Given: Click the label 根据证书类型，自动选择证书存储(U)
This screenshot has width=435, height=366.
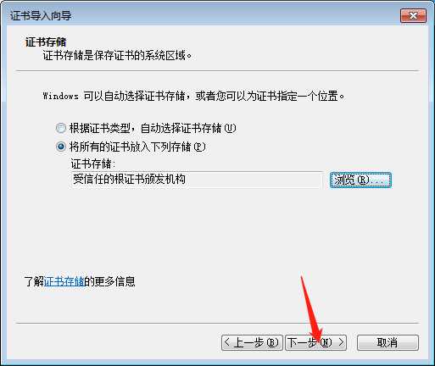Looking at the screenshot, I should tap(153, 128).
